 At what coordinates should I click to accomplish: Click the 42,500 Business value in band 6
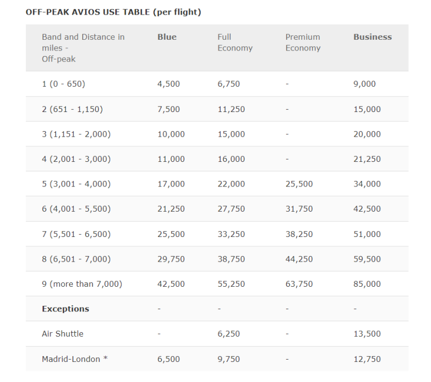pyautogui.click(x=367, y=209)
